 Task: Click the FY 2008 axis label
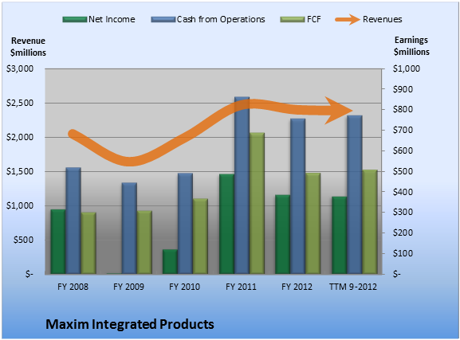[x=73, y=287]
